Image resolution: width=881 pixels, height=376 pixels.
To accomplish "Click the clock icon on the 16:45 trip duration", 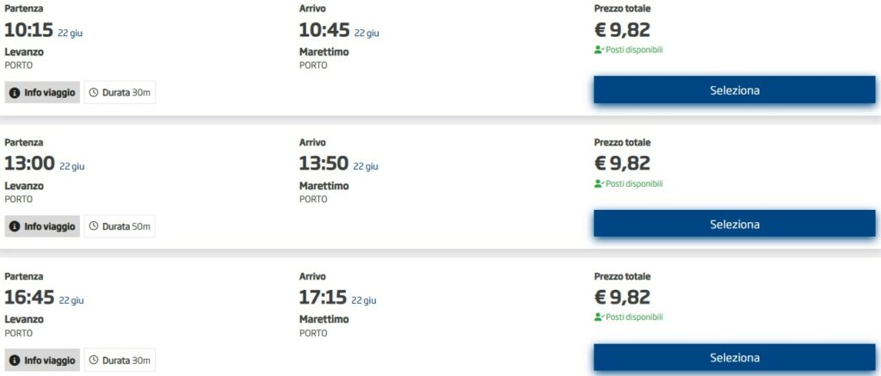I will pos(94,361).
